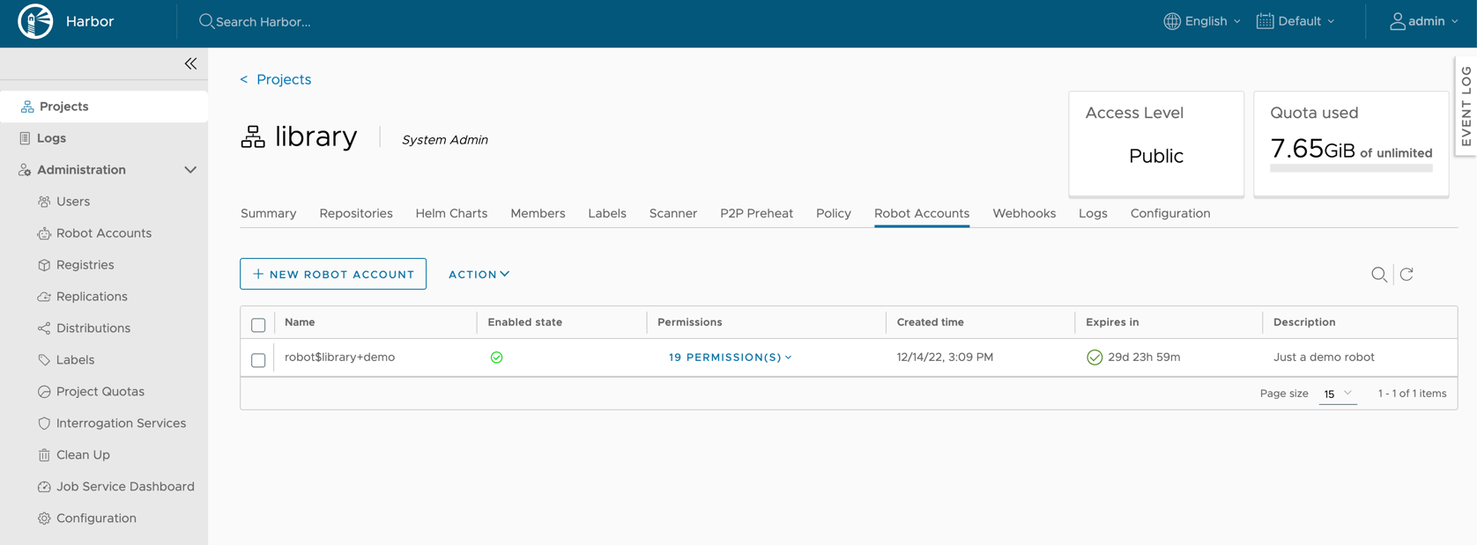
Task: Check the robot$library+demo row checkbox
Action: coord(258,360)
